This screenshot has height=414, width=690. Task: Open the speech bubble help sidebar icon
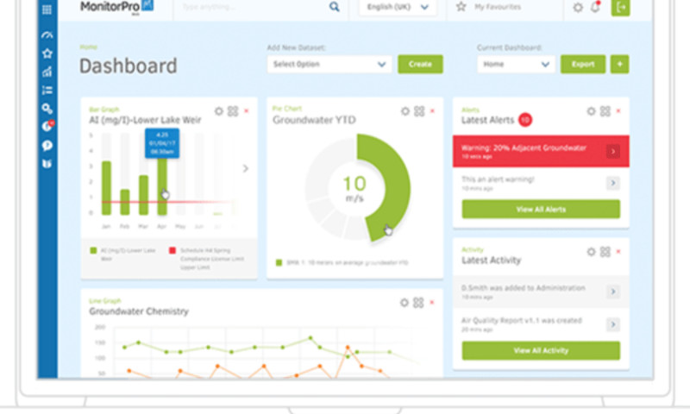click(47, 145)
